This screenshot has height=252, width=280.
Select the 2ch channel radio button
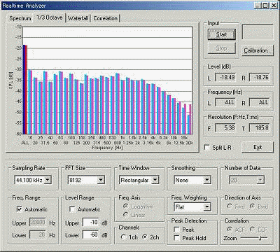(x=145, y=237)
